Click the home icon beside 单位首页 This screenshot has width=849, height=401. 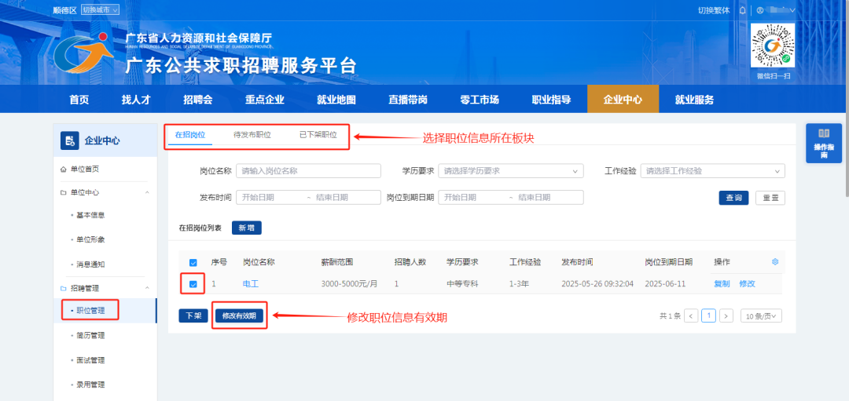click(64, 170)
